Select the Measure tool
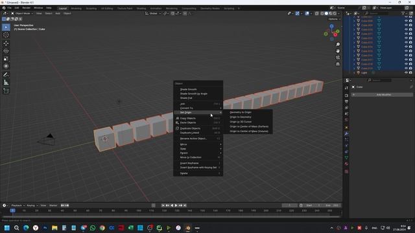 click(x=6, y=83)
